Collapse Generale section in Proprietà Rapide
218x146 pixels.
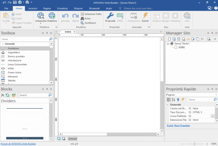[x=167, y=105]
